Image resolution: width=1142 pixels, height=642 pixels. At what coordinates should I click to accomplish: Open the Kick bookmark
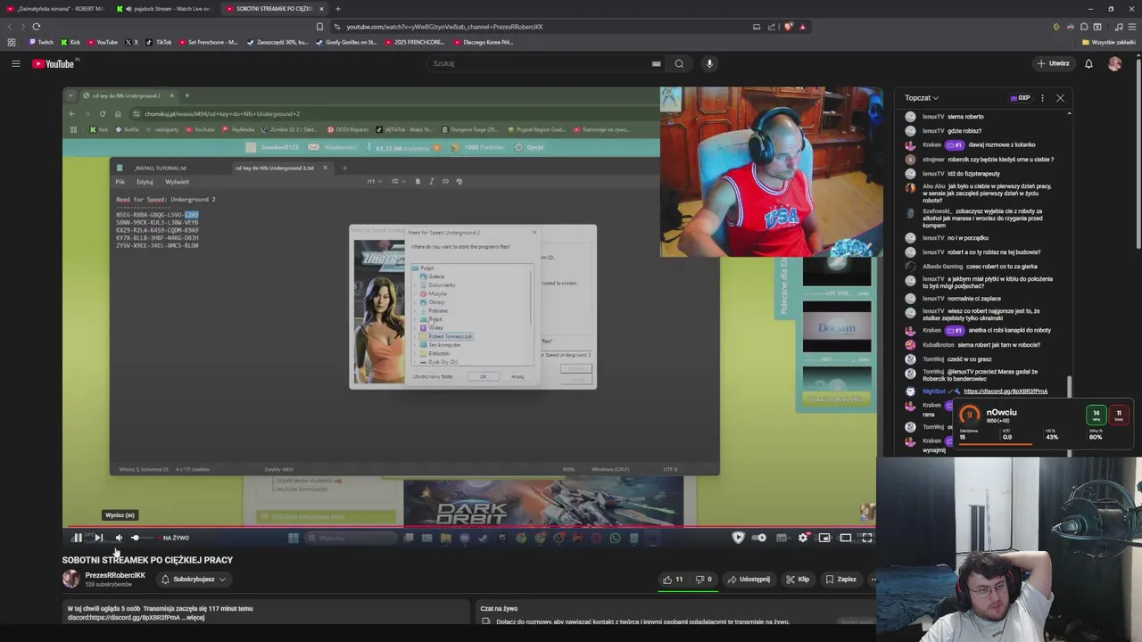pyautogui.click(x=70, y=42)
